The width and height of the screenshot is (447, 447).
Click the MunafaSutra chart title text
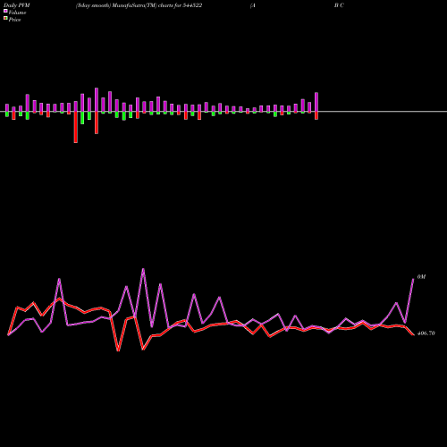pos(139,5)
